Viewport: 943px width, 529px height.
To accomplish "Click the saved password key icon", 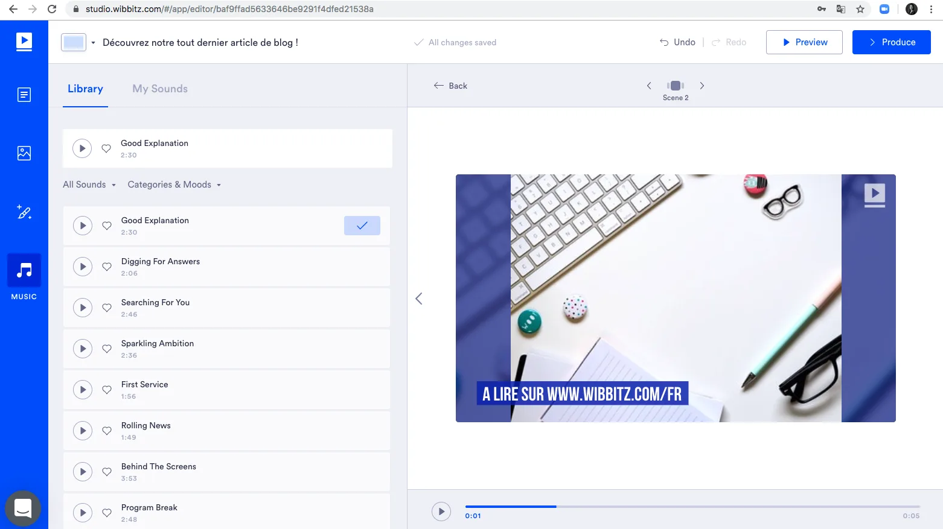I will point(822,9).
